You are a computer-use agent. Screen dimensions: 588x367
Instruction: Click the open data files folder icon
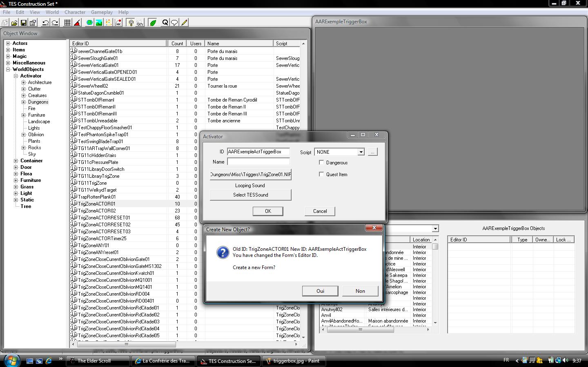pos(14,23)
